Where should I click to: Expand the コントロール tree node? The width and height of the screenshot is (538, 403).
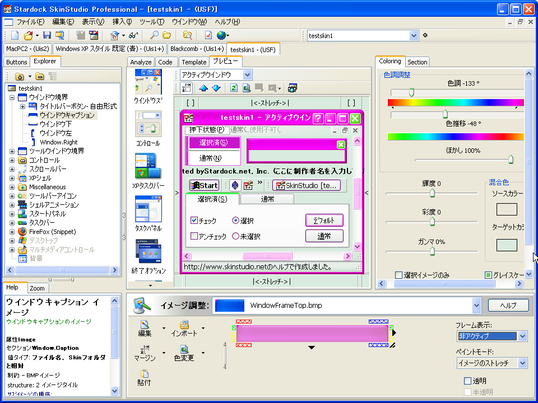(12, 160)
